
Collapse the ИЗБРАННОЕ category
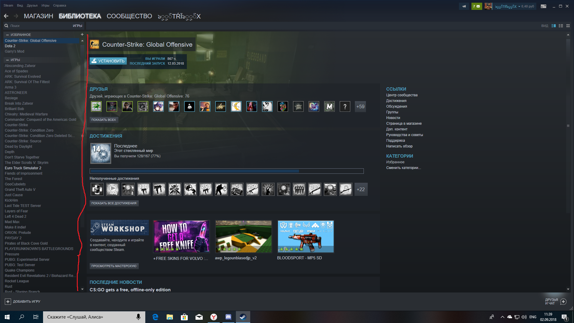(7, 35)
